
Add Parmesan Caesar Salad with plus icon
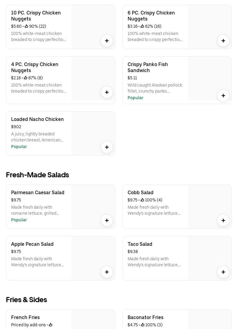tap(107, 220)
